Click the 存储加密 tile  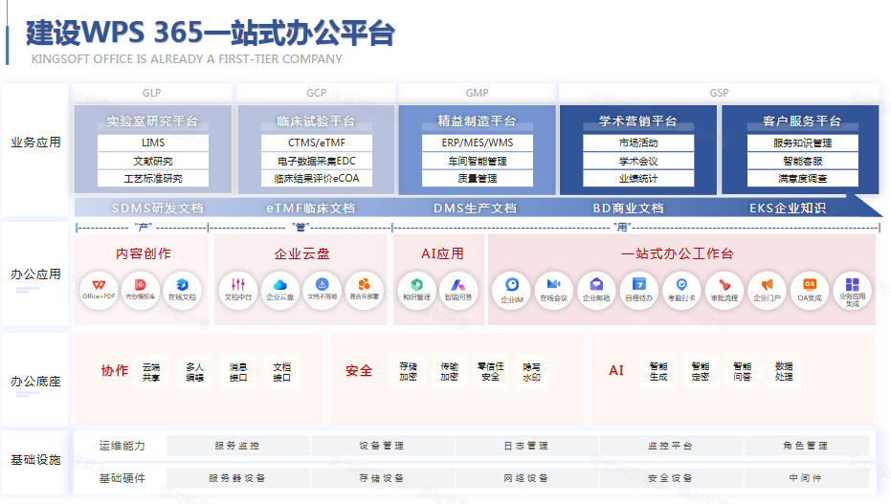pyautogui.click(x=408, y=371)
